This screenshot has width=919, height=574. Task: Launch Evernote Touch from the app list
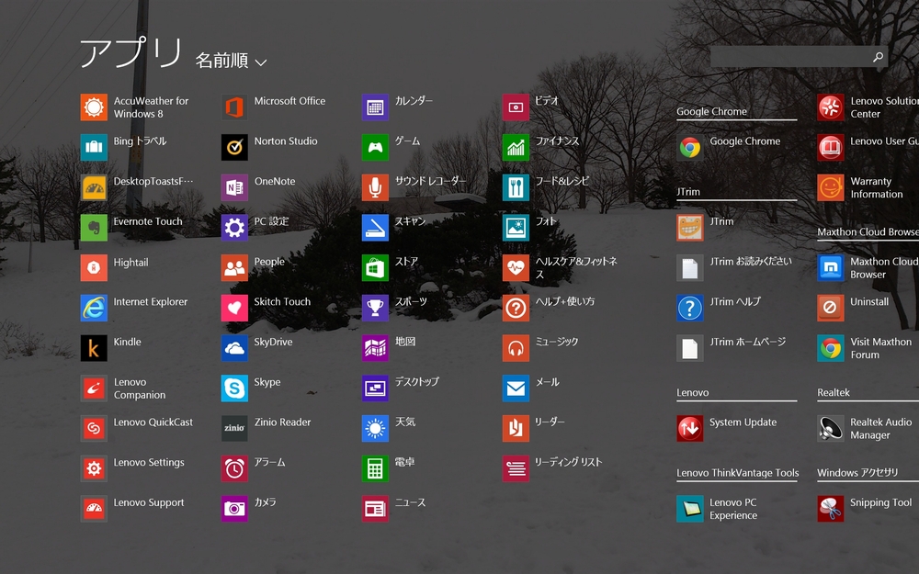pos(94,228)
